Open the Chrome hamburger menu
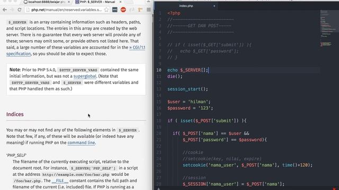 pos(149,9)
